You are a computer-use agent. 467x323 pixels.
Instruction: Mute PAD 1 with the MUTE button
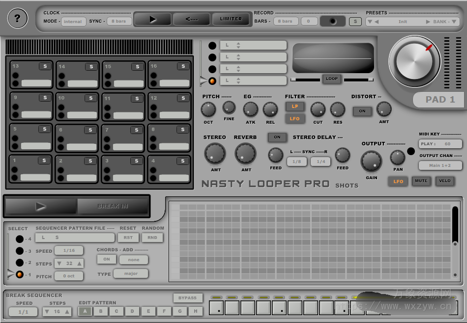coord(421,181)
